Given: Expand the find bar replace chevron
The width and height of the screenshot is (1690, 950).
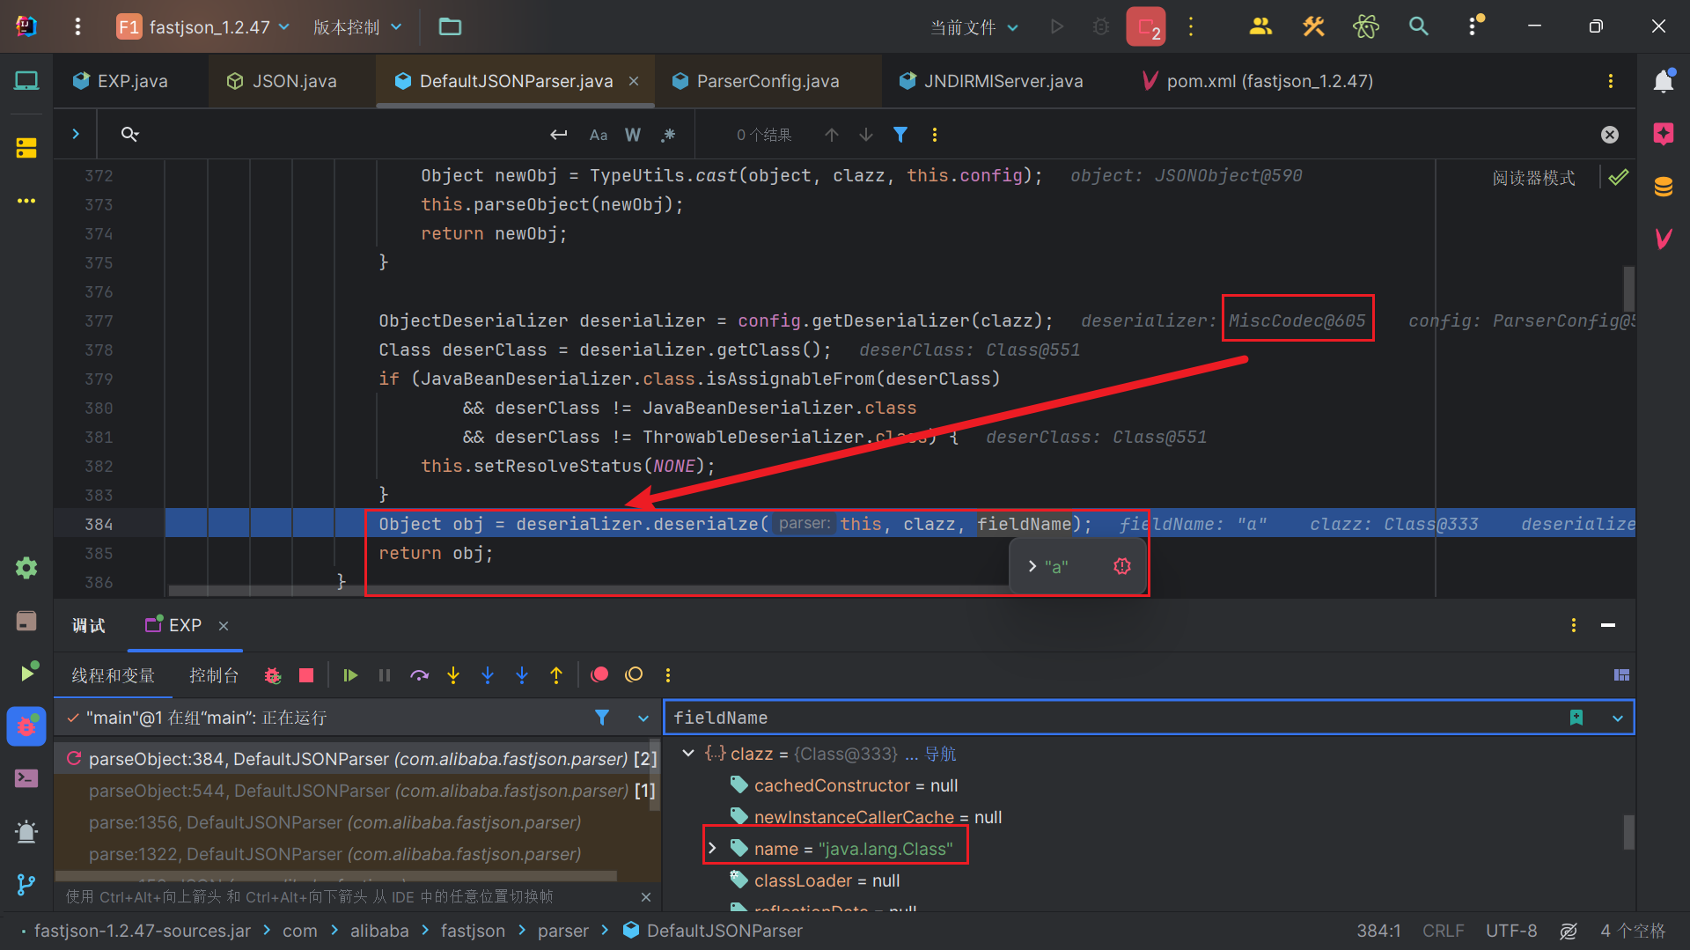Looking at the screenshot, I should click(76, 134).
